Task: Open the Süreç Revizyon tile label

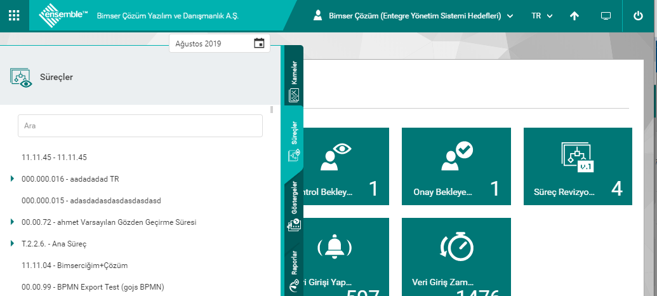Action: 564,192
